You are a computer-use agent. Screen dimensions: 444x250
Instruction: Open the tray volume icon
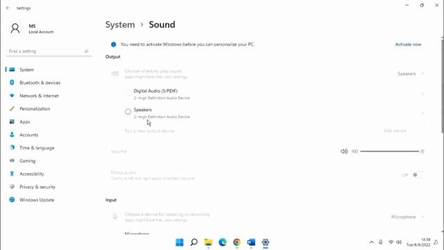399,242
